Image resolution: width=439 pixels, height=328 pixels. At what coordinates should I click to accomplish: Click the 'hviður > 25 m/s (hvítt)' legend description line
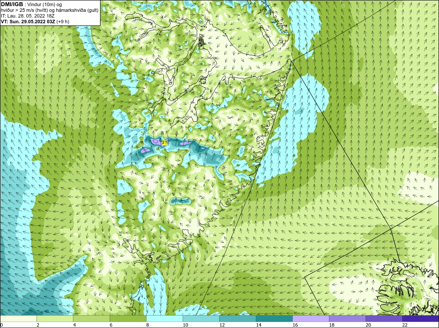point(50,11)
